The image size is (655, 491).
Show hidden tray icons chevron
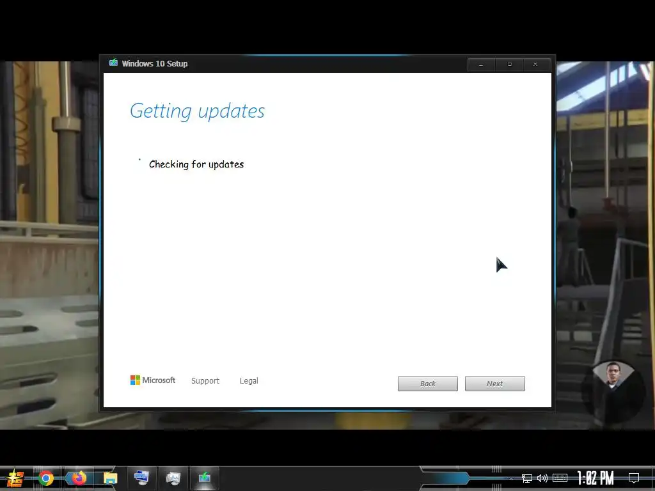pos(511,478)
